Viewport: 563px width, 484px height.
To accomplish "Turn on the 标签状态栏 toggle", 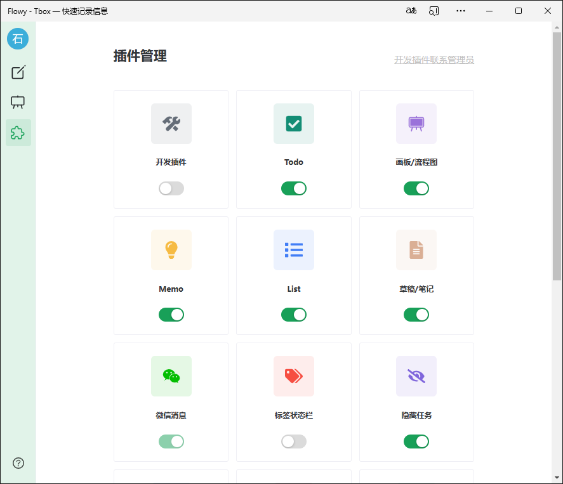I will 293,441.
